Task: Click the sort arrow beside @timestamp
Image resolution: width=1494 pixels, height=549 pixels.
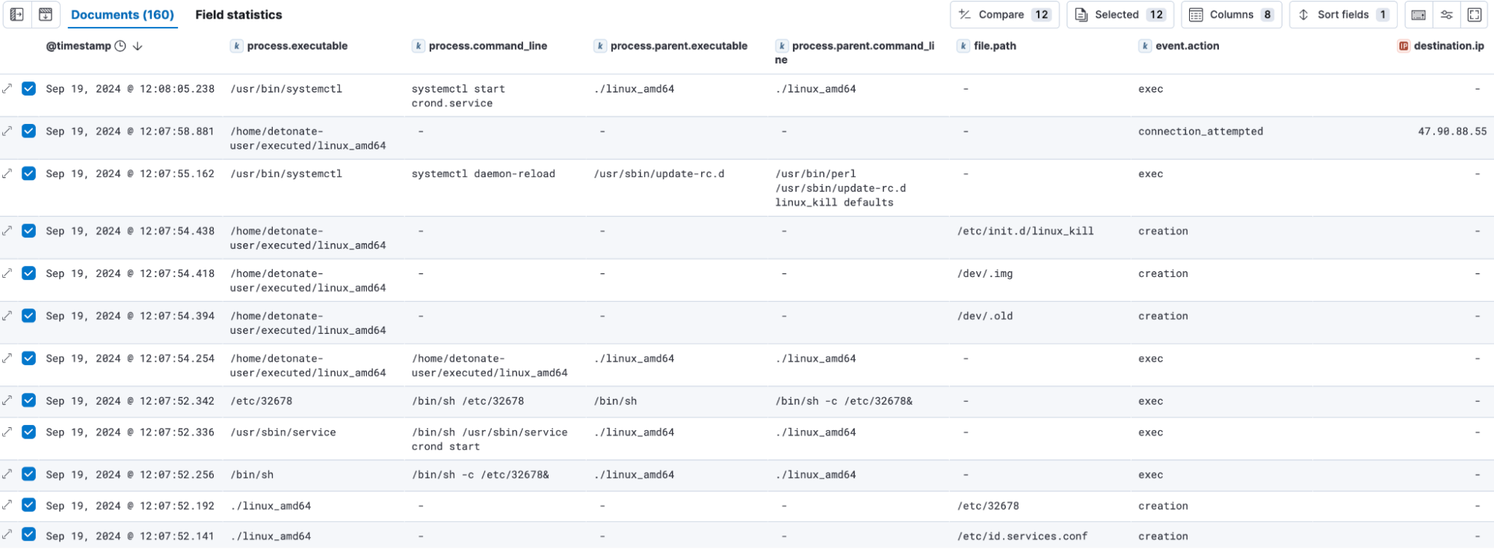Action: pyautogui.click(x=138, y=46)
